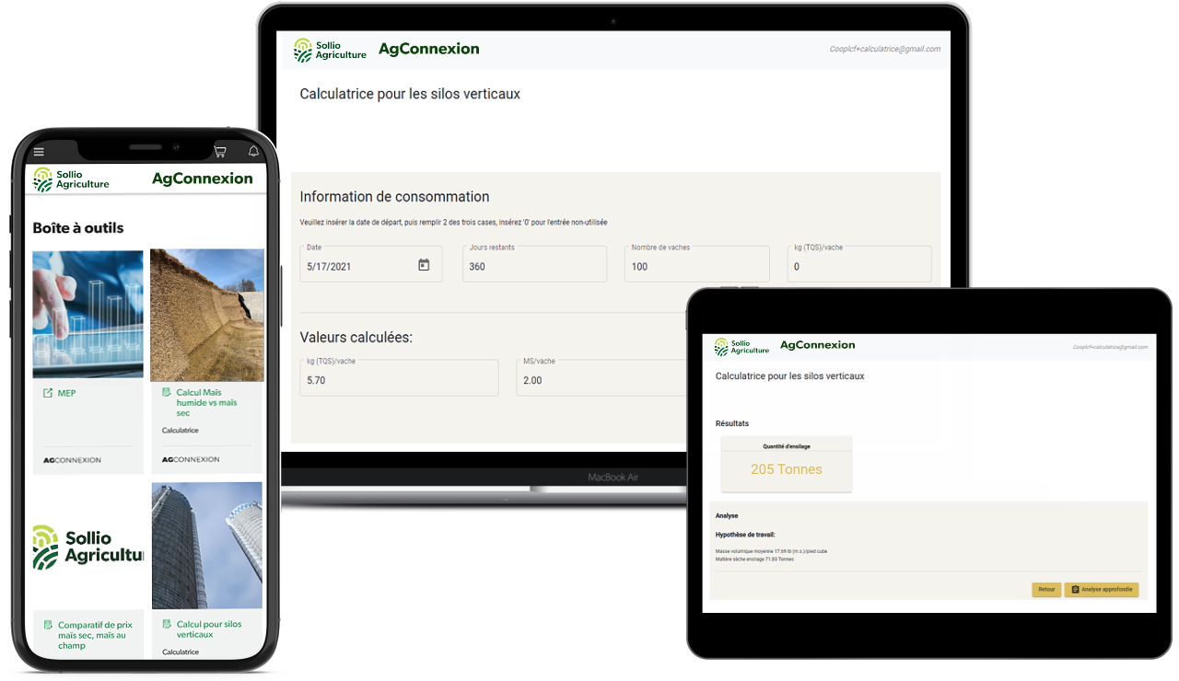Image resolution: width=1179 pixels, height=681 pixels.
Task: Click the Jours restants field showing 360
Action: (x=534, y=263)
